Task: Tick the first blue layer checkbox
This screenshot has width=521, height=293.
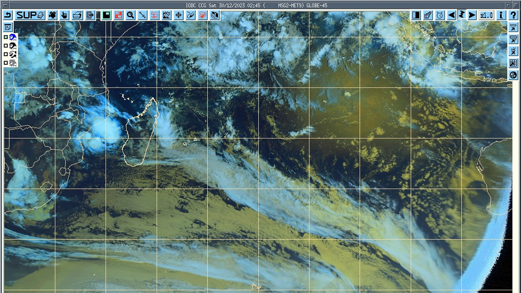Action: [6, 37]
